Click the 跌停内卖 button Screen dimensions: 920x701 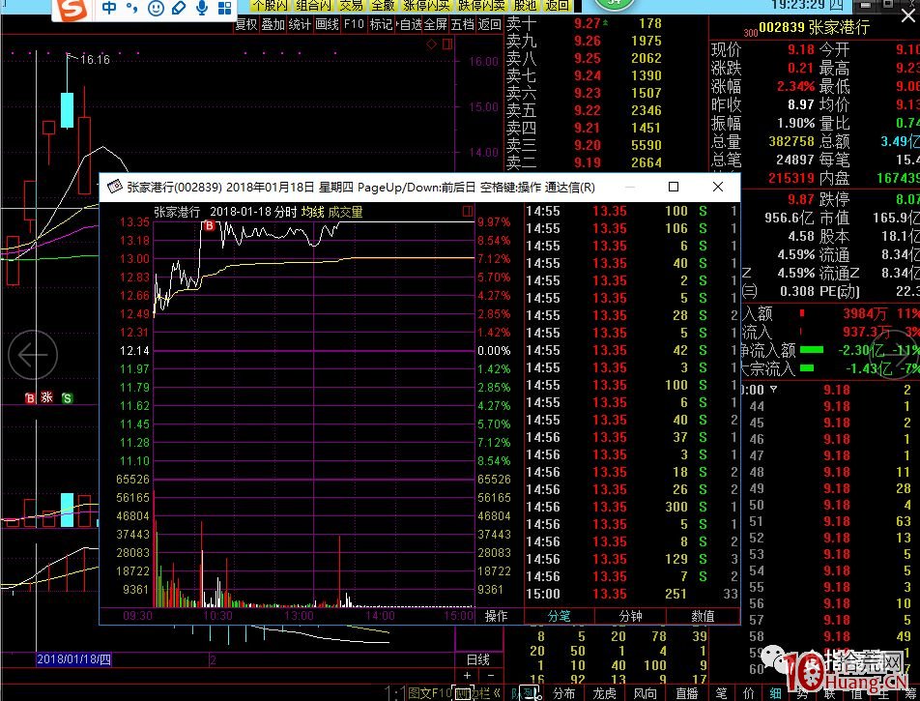coord(481,6)
